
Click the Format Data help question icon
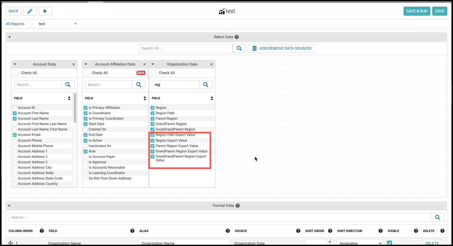pos(238,206)
